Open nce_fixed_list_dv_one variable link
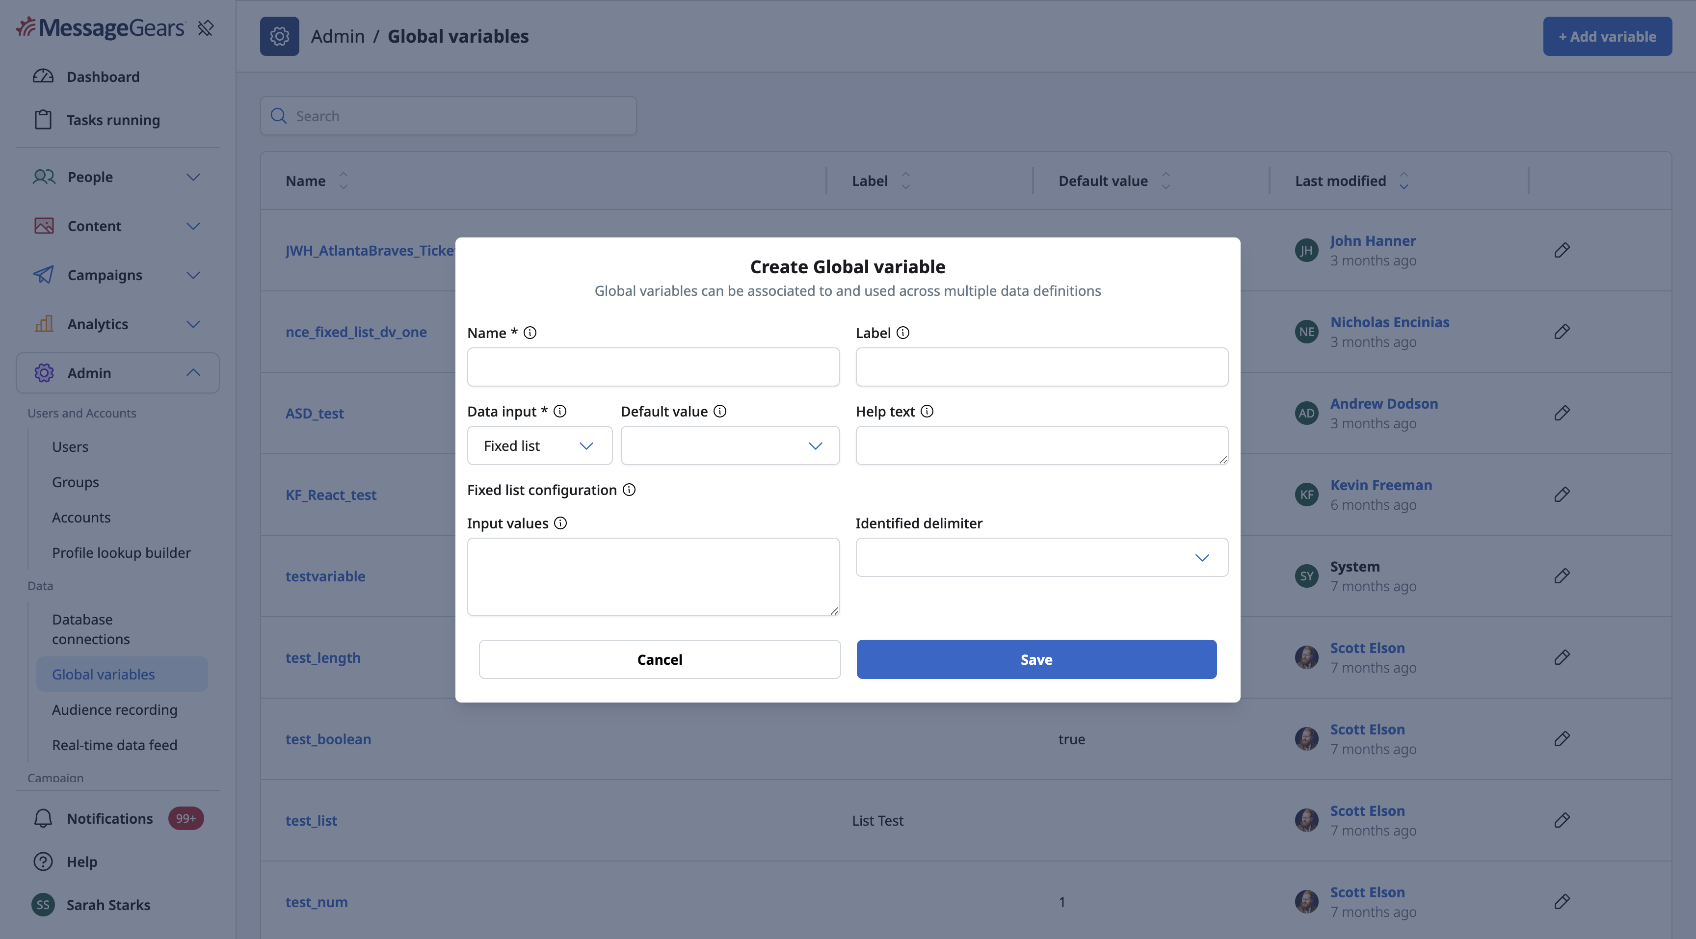Viewport: 1696px width, 939px height. 355,332
